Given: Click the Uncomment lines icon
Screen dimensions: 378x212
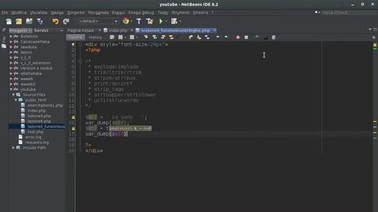Looking at the screenshot, I should tap(265, 37).
